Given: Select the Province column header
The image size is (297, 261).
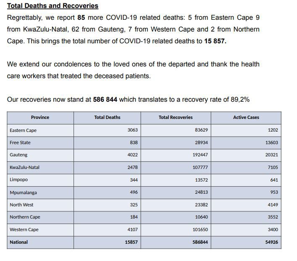Looking at the screenshot, I should tap(40, 117).
